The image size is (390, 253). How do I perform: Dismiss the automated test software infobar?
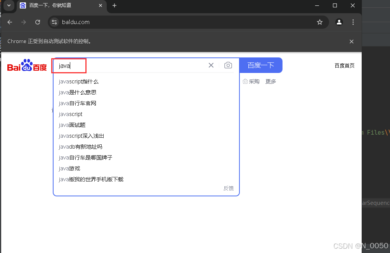click(352, 42)
